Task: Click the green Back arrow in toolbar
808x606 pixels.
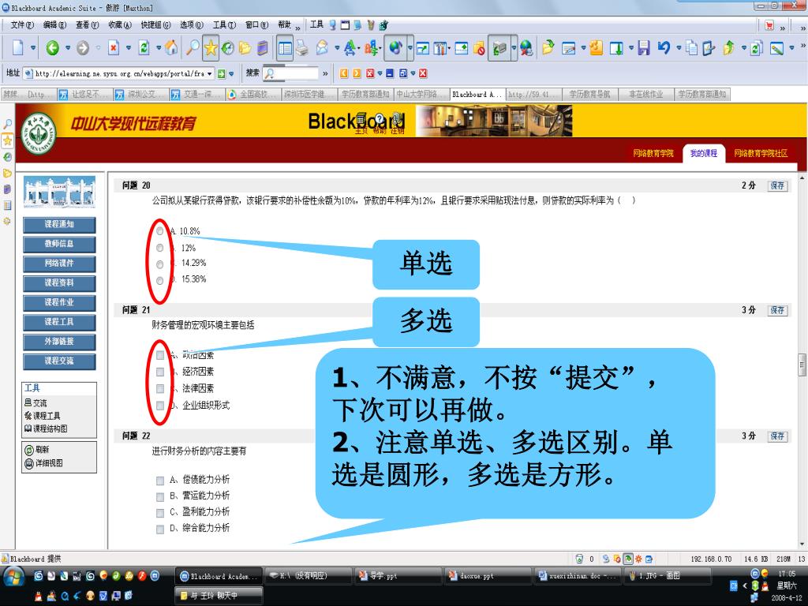Action: pos(52,48)
